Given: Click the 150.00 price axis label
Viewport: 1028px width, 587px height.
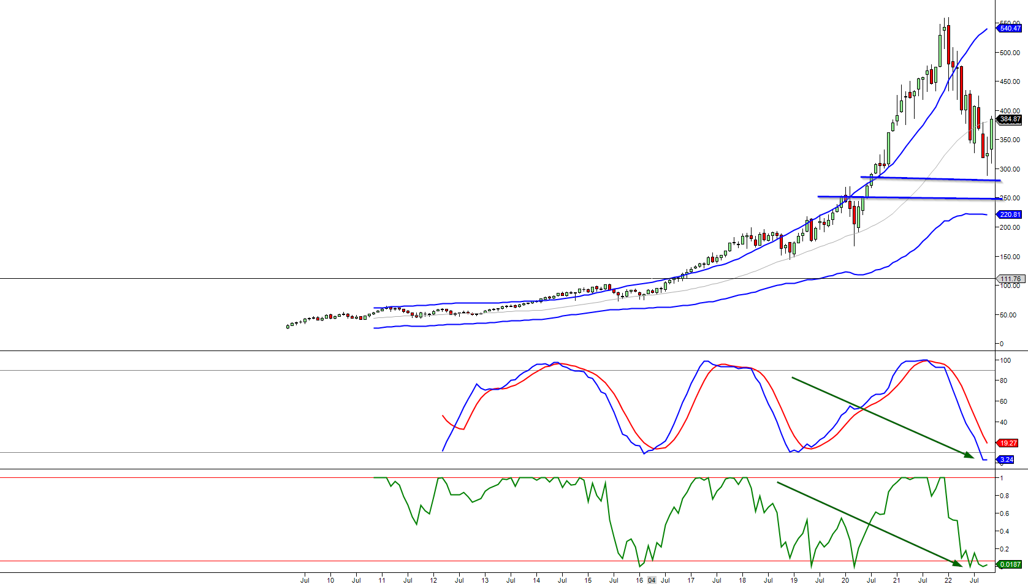Looking at the screenshot, I should pyautogui.click(x=1010, y=257).
